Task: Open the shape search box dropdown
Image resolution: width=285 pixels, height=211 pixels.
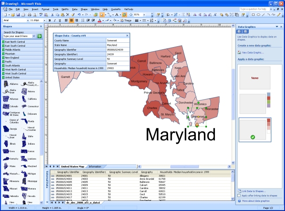Action: coord(34,36)
